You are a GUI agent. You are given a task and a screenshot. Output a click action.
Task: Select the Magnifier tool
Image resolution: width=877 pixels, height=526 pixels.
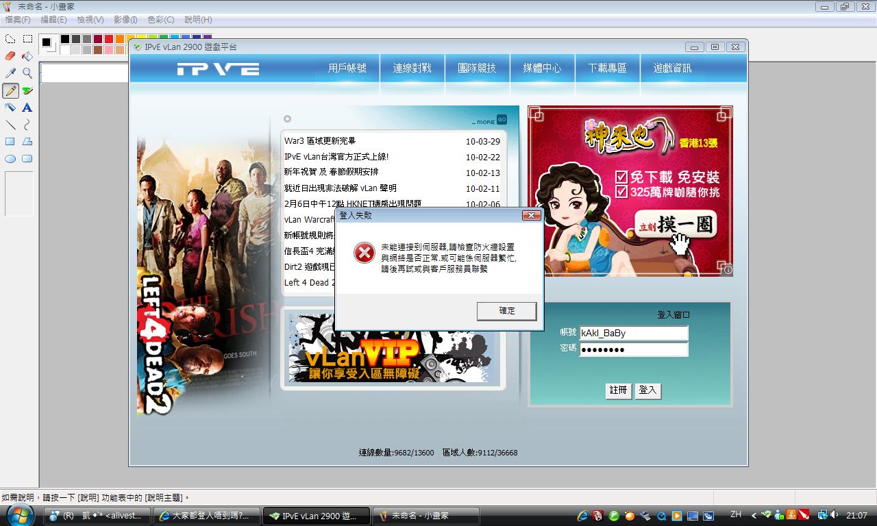(x=27, y=73)
